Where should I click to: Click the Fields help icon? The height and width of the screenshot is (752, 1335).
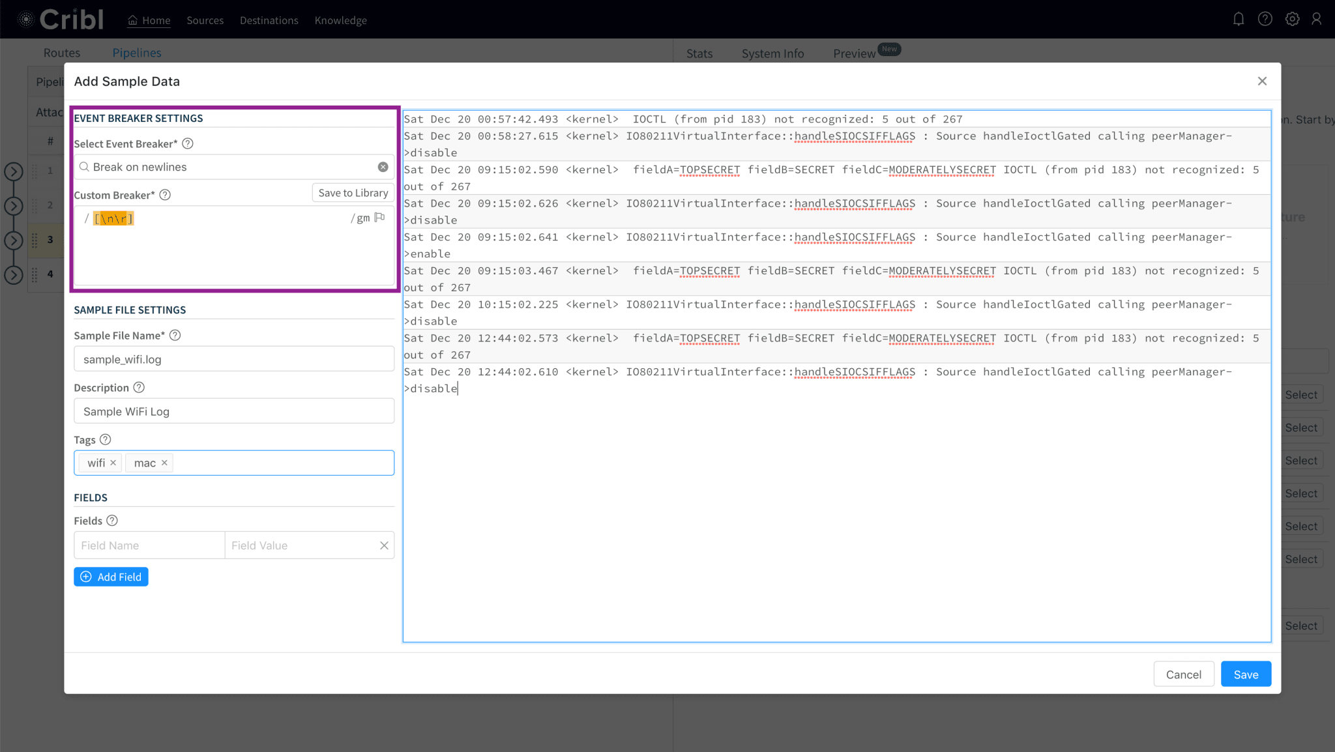tap(112, 520)
